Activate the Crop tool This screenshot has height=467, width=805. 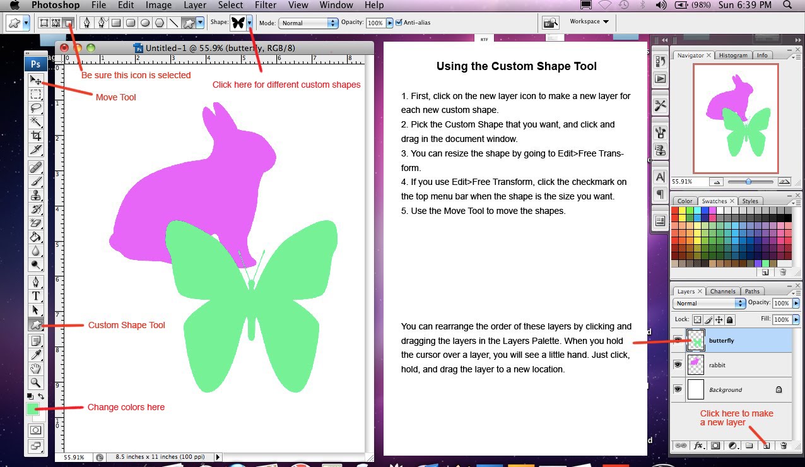36,135
